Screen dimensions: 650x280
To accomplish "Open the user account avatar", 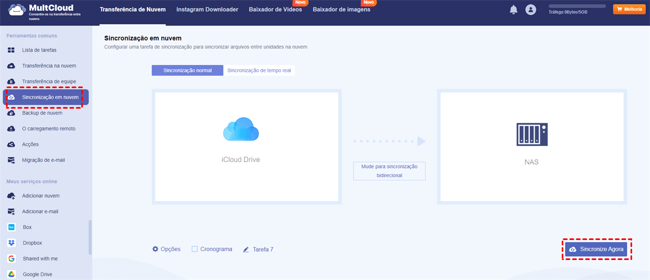I will 531,10.
